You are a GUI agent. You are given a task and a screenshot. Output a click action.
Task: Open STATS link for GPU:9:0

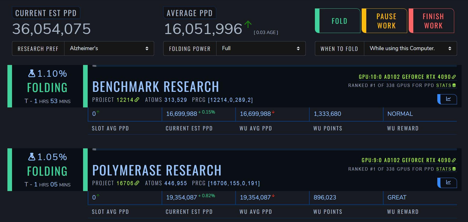coord(446,169)
